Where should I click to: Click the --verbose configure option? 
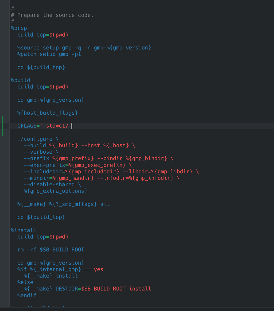(38, 152)
